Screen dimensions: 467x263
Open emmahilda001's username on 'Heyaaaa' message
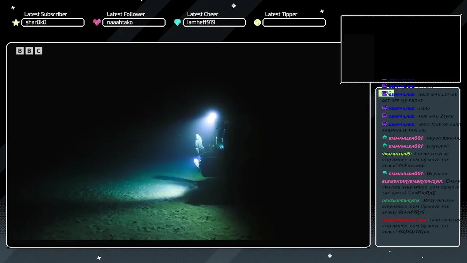tap(406, 174)
